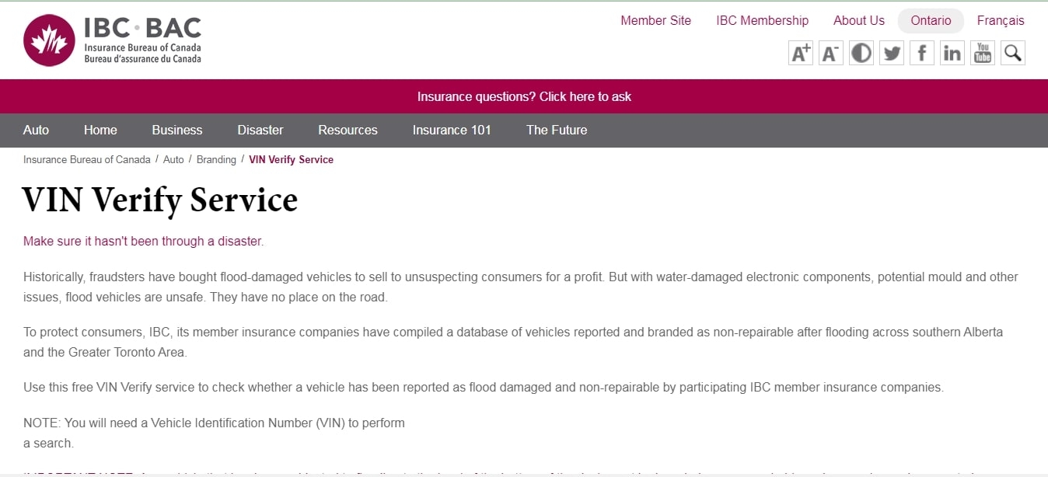
Task: Switch language to Français
Action: (x=1001, y=21)
